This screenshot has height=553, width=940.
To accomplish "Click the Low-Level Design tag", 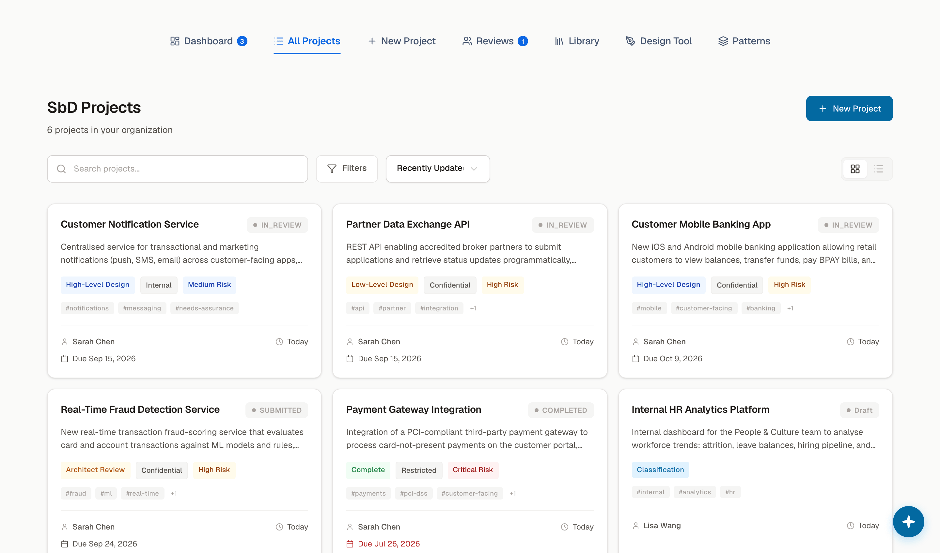I will [x=382, y=285].
